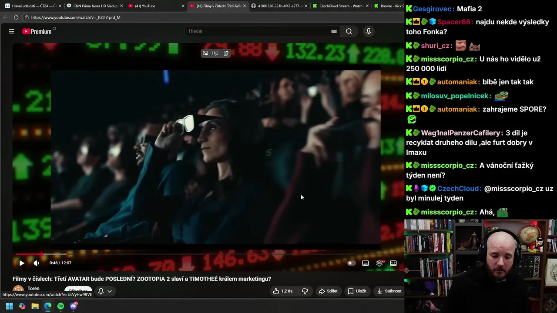Screen dimensions: 557x313
Task: Click the 0:46 / 12:07 time display
Action: 60,263
